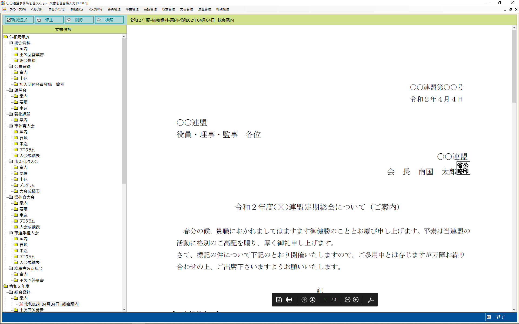Go to next page with the down arrow
The height and width of the screenshot is (324, 519).
pyautogui.click(x=312, y=300)
